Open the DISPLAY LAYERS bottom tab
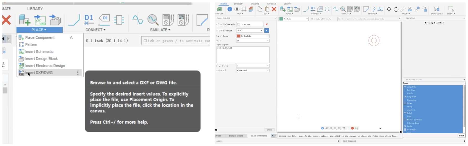The image size is (468, 146). click(x=236, y=136)
